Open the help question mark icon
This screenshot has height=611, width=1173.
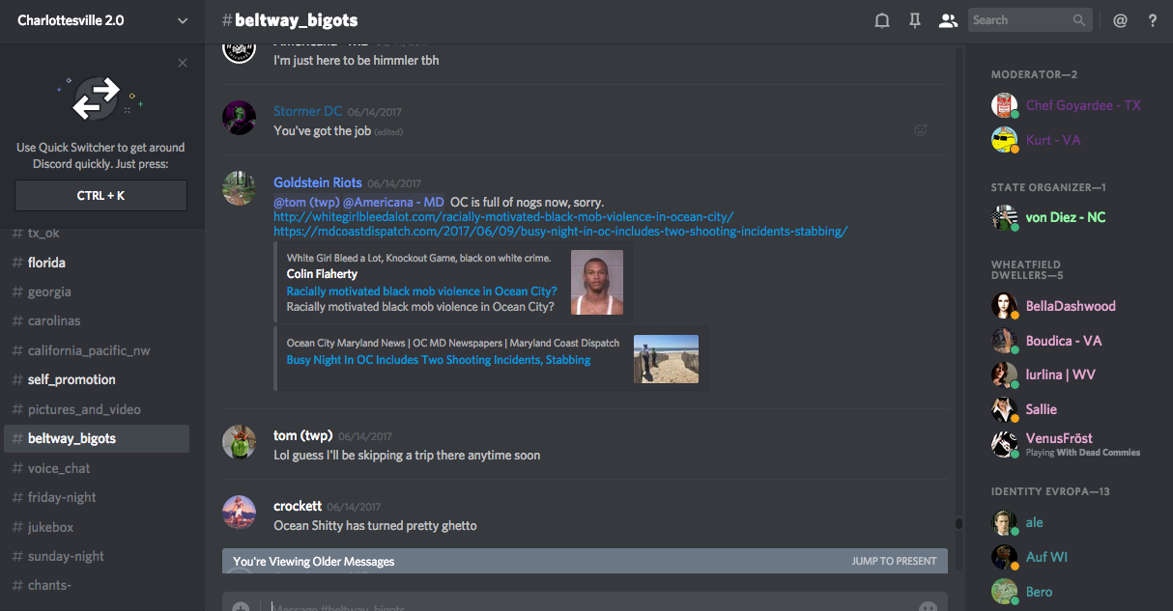coord(1153,20)
